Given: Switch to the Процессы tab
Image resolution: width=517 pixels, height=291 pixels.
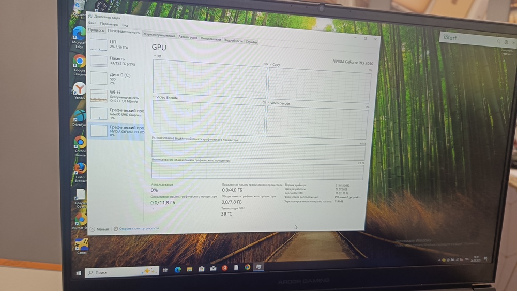Looking at the screenshot, I should (97, 30).
